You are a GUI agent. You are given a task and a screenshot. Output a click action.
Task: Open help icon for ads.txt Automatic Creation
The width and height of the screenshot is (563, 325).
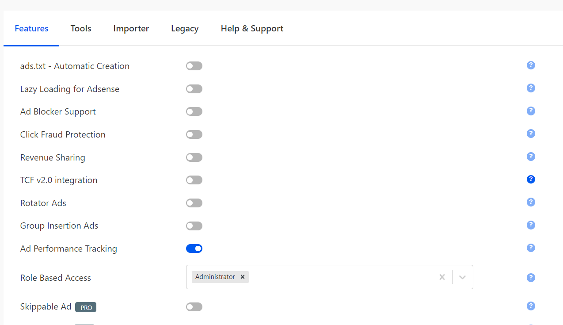(x=531, y=65)
